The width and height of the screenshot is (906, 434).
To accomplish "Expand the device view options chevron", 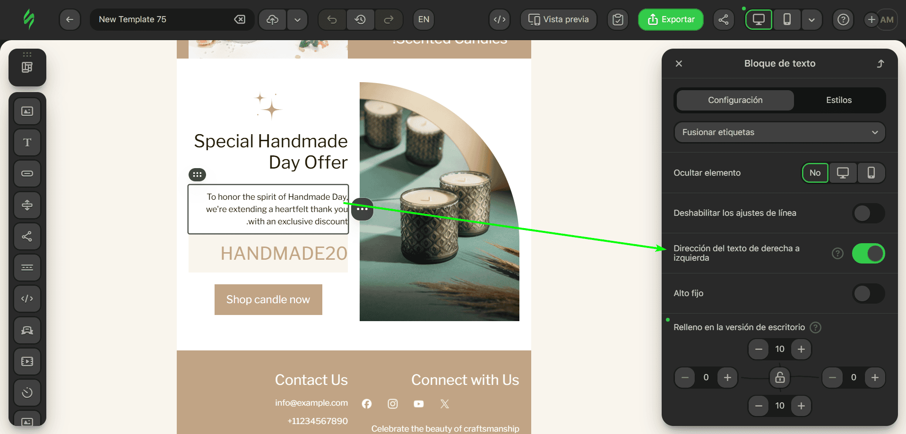I will click(x=811, y=19).
